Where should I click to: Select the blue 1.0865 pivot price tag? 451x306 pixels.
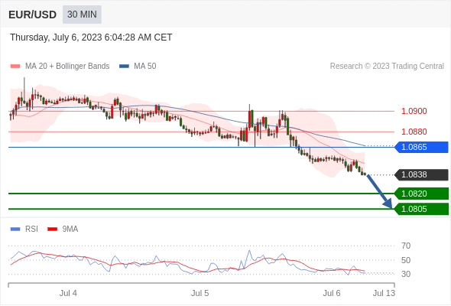click(421, 147)
